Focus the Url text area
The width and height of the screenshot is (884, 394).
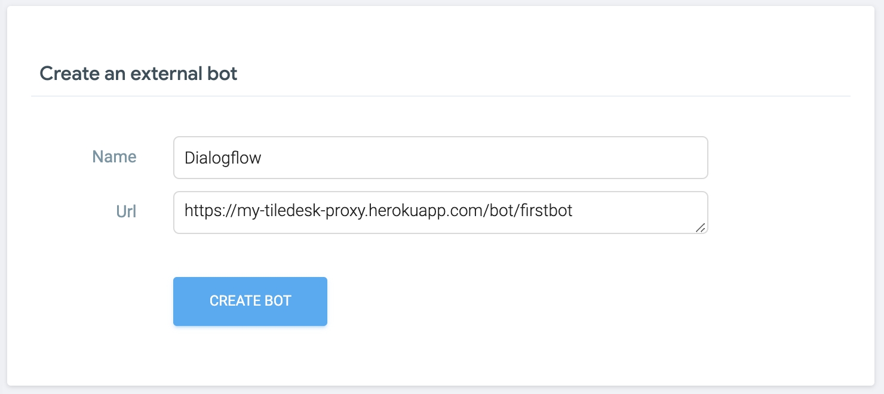pos(441,213)
